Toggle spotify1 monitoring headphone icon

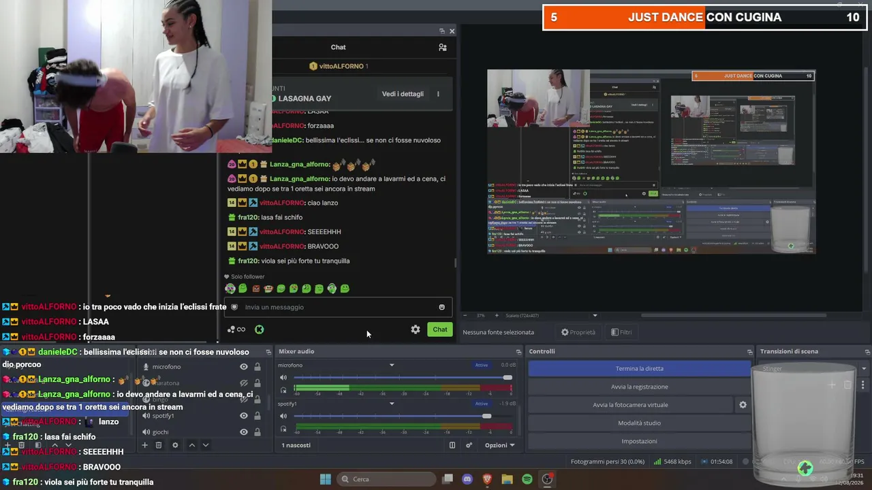(283, 429)
